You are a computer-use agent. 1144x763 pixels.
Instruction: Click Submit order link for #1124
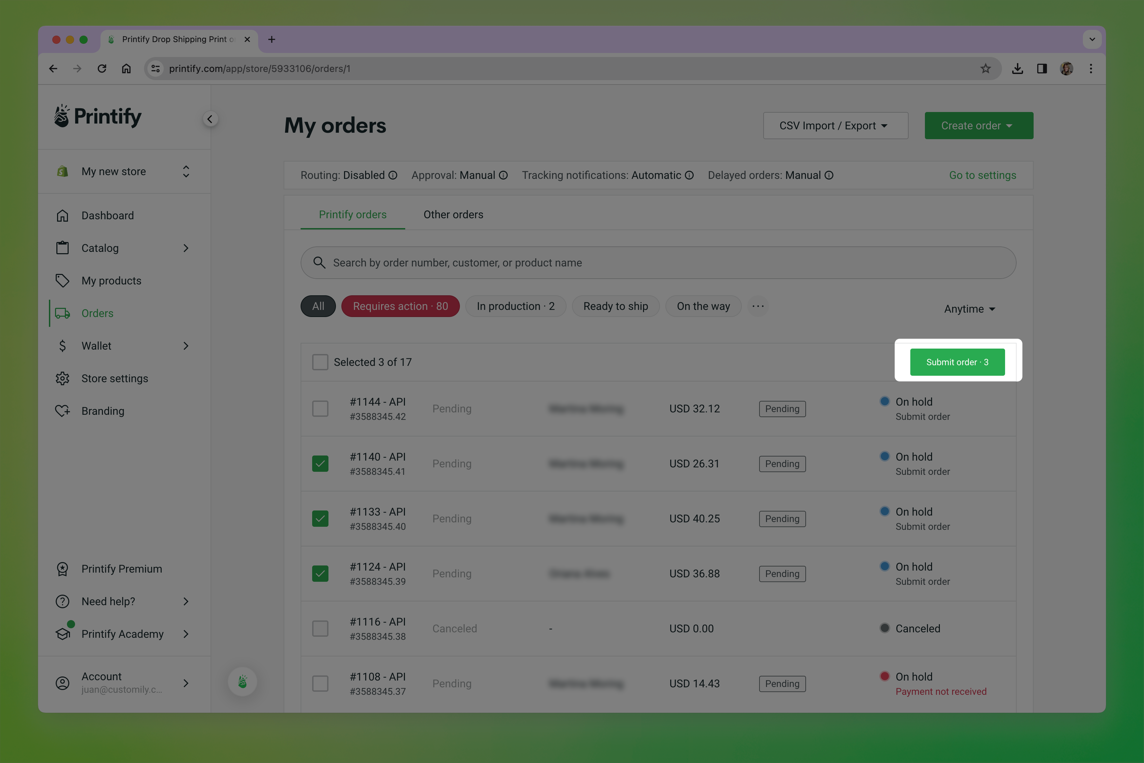[x=923, y=581]
